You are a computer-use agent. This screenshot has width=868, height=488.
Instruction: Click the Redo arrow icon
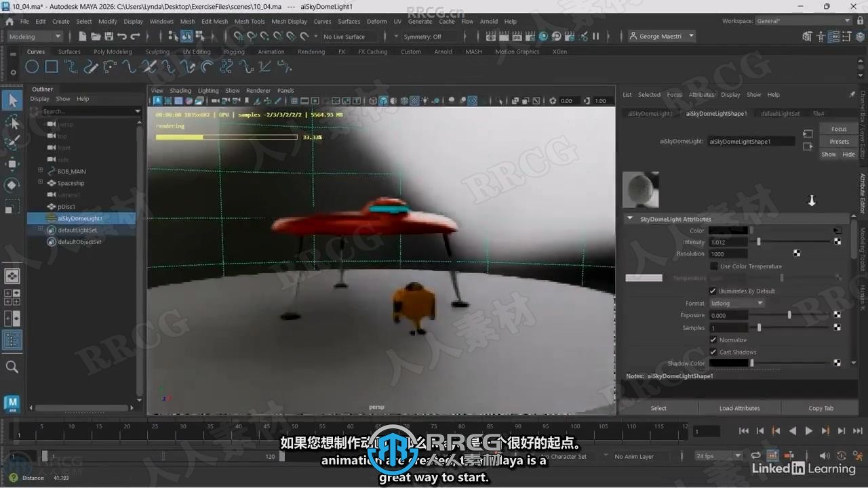[135, 37]
